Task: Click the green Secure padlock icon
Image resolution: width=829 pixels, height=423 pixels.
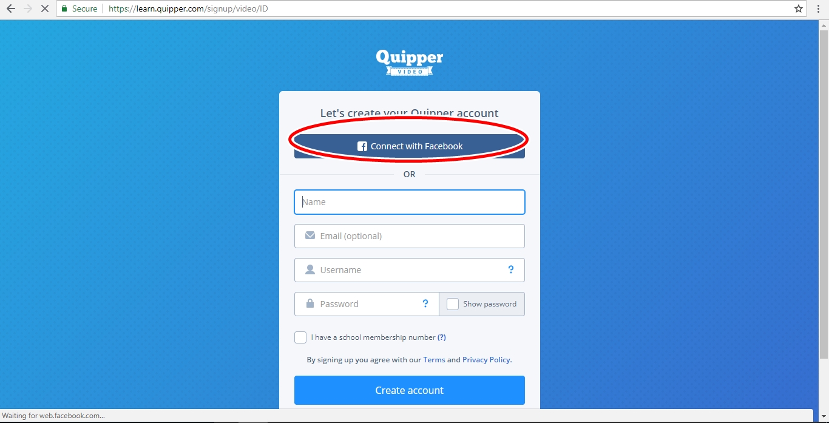Action: coord(64,9)
